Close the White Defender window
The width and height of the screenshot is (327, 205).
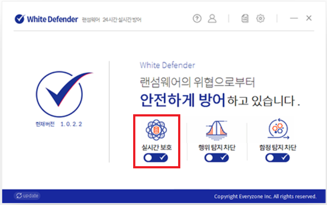click(309, 18)
